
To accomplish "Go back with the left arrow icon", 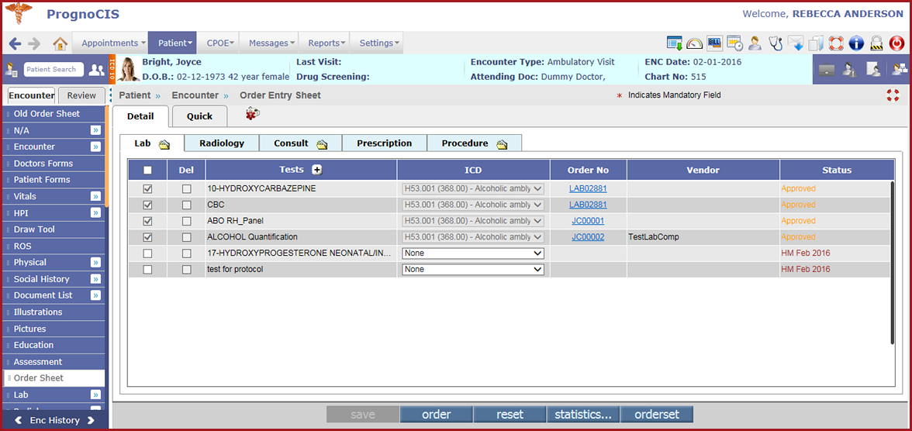I will click(16, 43).
